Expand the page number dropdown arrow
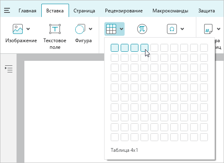 pos(219,29)
